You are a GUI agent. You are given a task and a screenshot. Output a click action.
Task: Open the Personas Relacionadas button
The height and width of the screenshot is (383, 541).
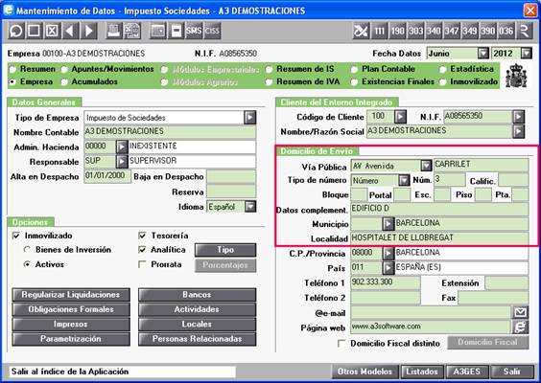(x=197, y=339)
